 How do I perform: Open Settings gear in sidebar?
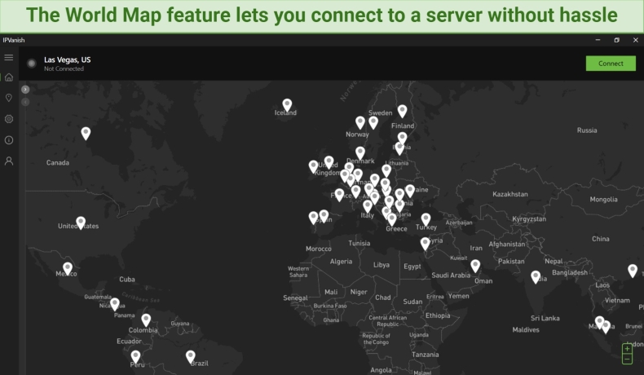[9, 119]
